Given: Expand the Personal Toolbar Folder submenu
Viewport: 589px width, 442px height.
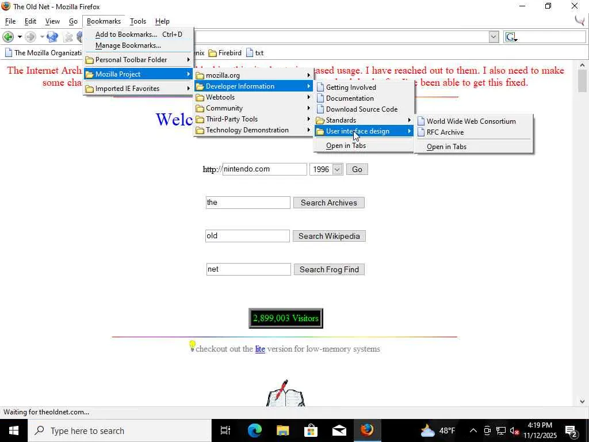Looking at the screenshot, I should (x=138, y=60).
